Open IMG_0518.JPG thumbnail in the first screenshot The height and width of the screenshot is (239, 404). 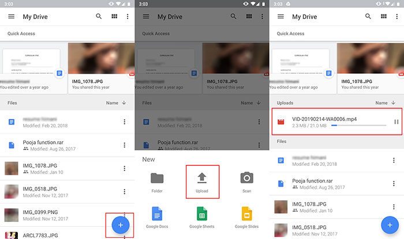12,191
